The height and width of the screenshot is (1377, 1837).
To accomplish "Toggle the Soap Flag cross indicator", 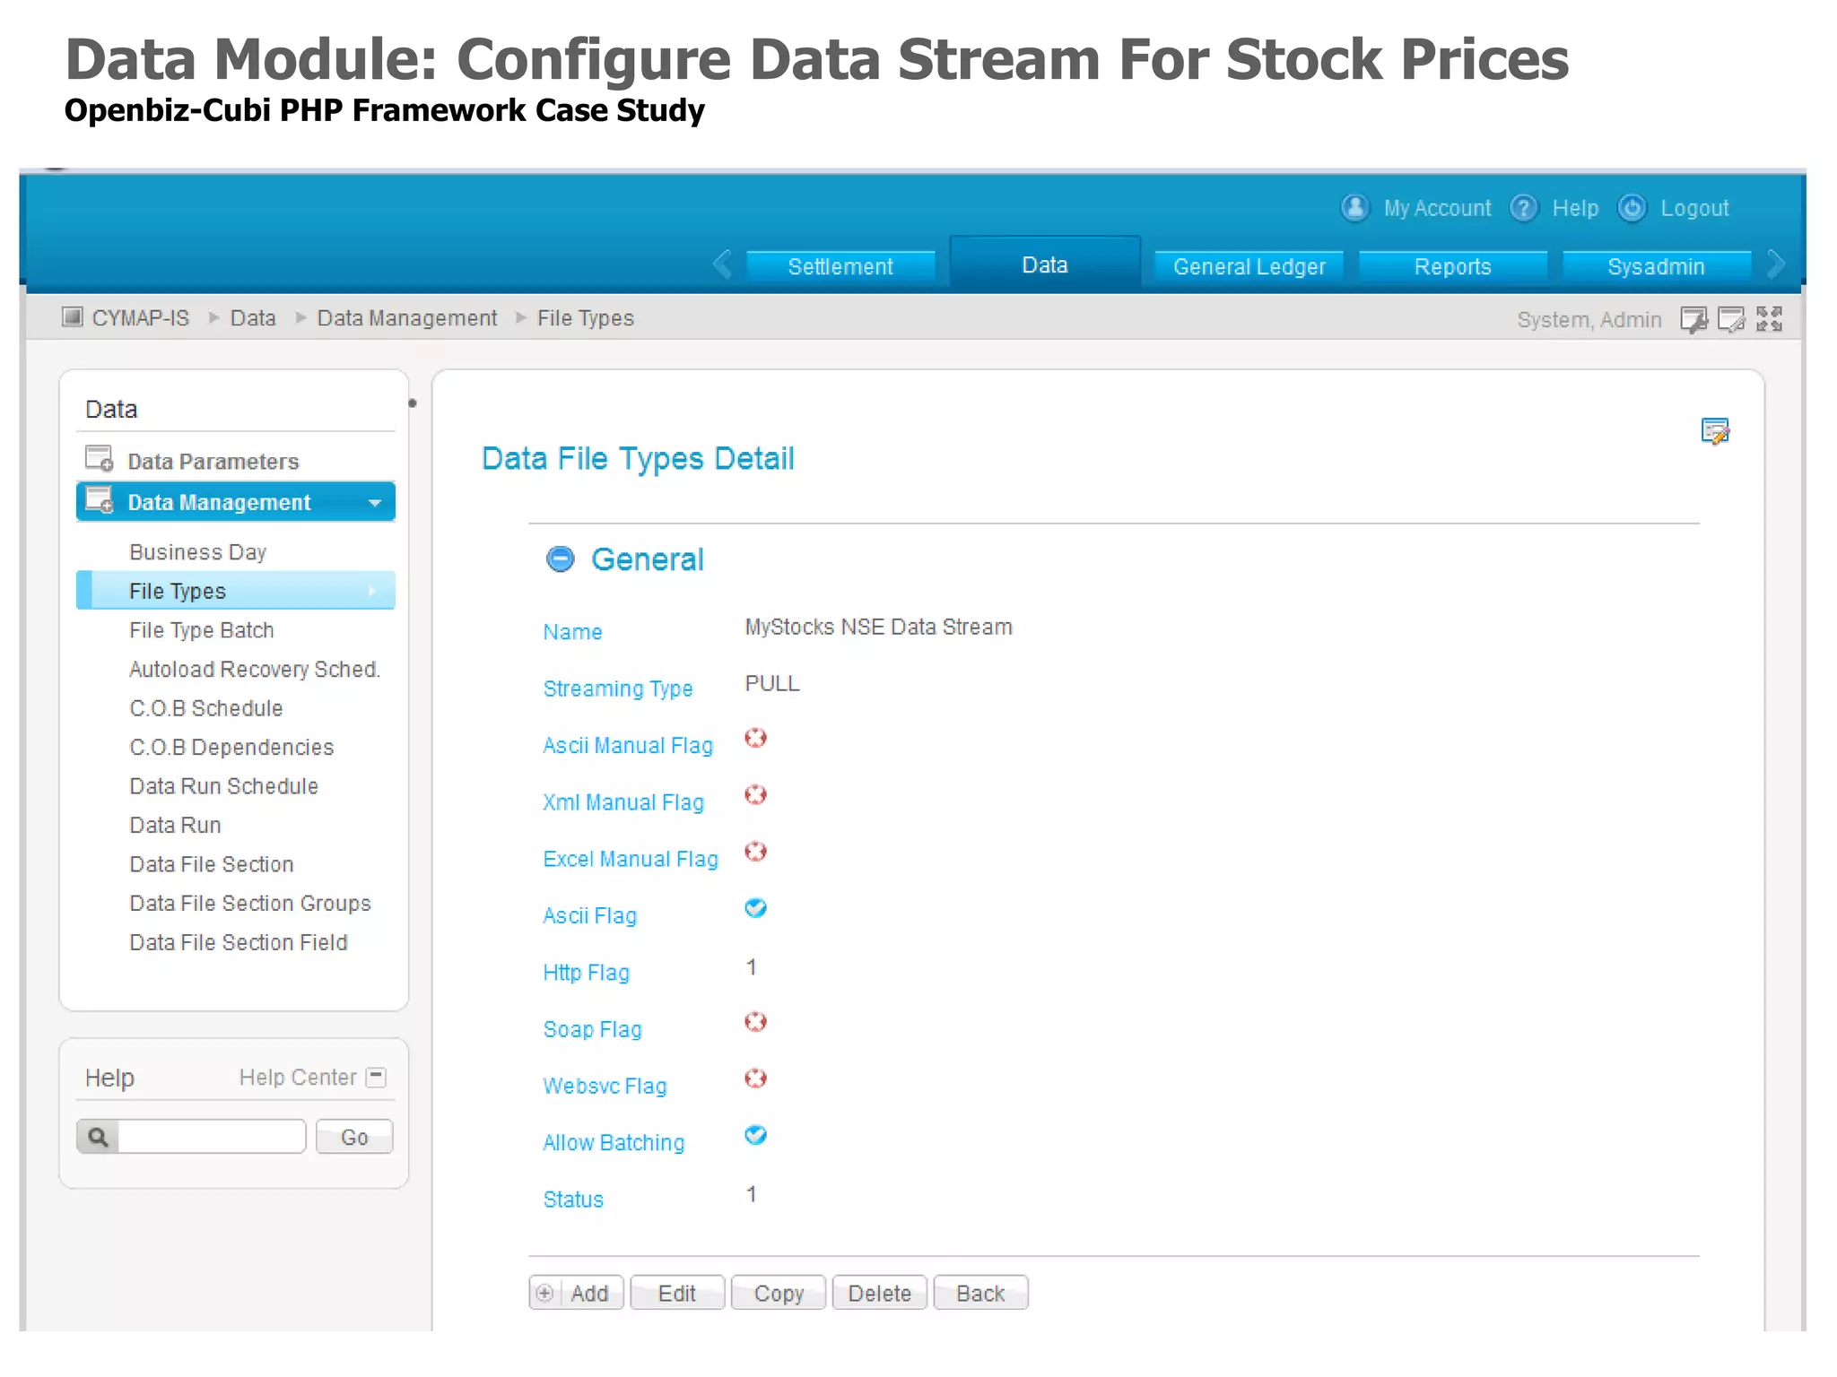I will (x=755, y=1022).
